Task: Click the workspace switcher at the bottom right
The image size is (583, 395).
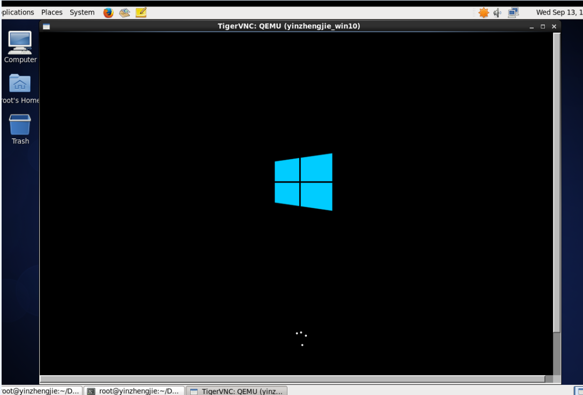Action: click(578, 391)
